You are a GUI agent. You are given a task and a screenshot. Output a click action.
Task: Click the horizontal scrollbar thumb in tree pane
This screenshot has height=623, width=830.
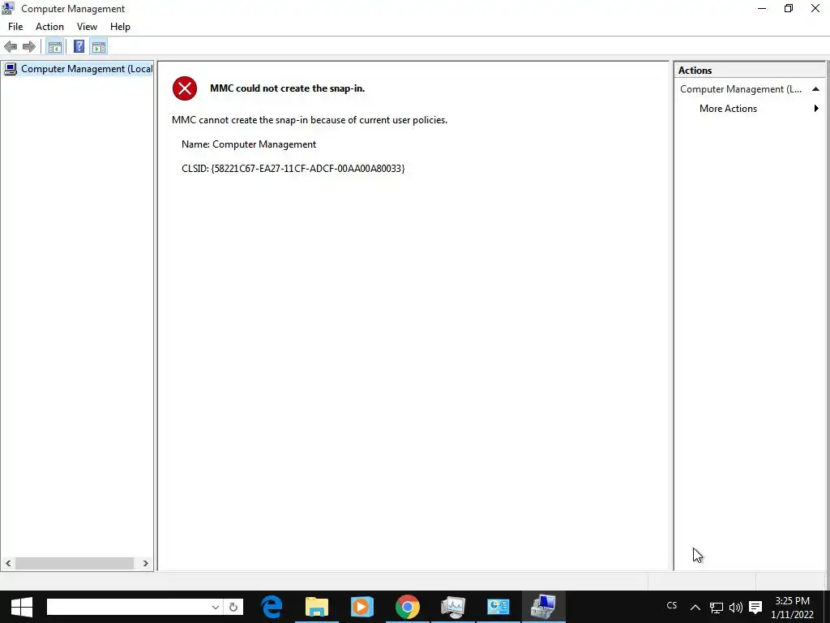point(75,564)
